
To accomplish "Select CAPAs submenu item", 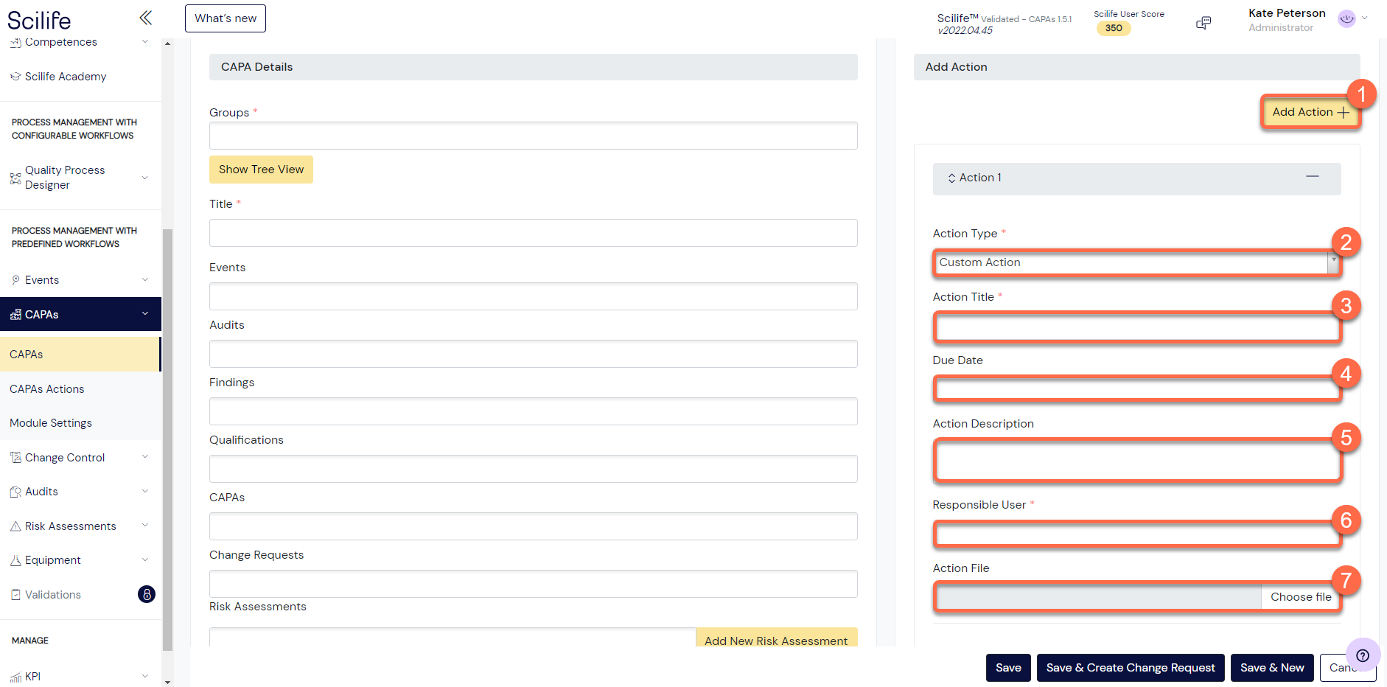I will point(80,355).
